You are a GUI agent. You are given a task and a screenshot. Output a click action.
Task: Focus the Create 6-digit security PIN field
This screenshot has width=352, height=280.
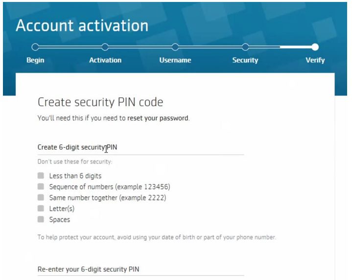(x=141, y=147)
